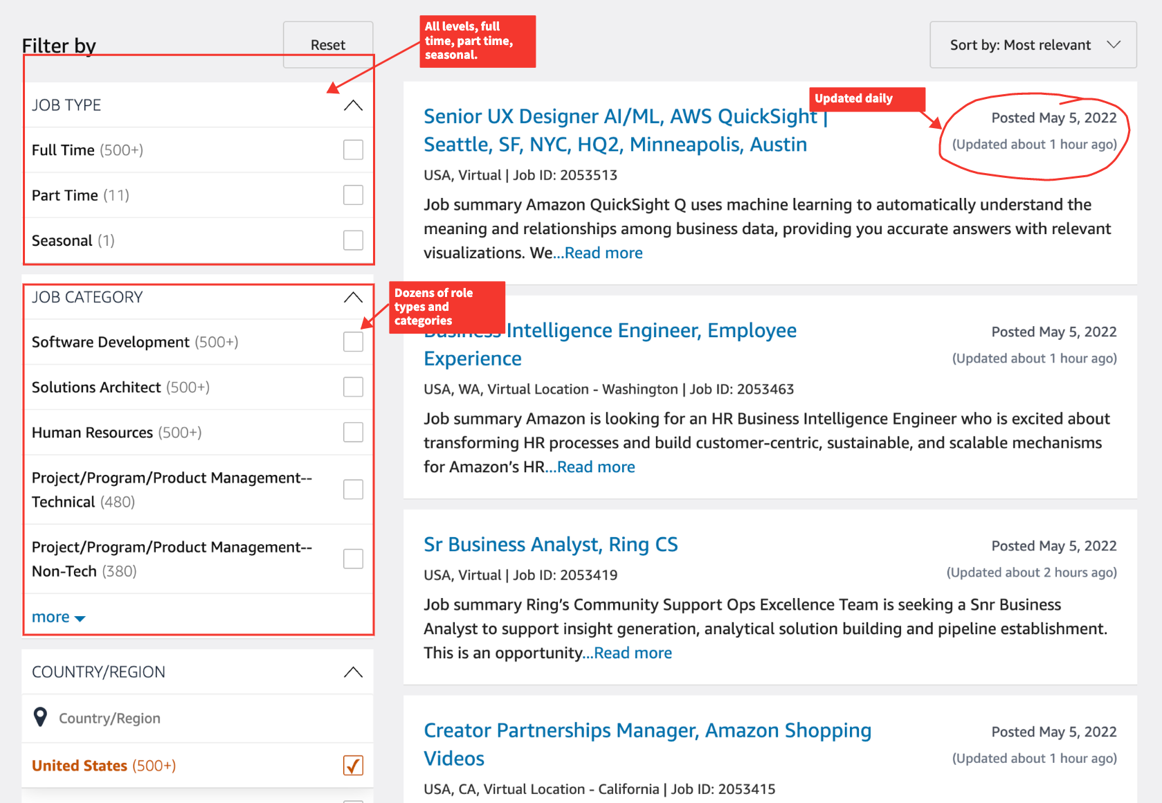Click the Part Time (11) label
Screen dimensions: 1162x803
click(80, 195)
